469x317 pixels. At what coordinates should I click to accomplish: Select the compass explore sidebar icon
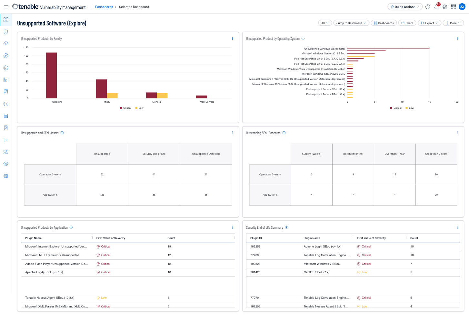pyautogui.click(x=6, y=56)
